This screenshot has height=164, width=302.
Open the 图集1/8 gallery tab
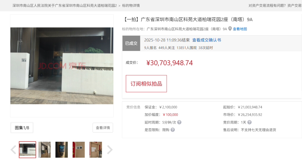point(22,128)
